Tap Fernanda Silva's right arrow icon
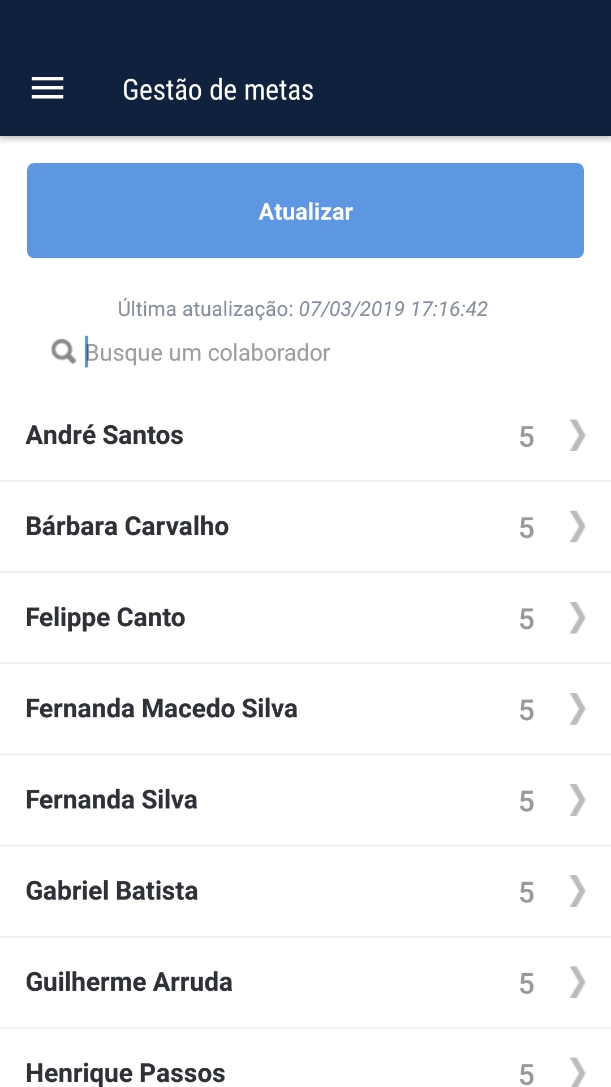Viewport: 611px width, 1087px height. (577, 800)
